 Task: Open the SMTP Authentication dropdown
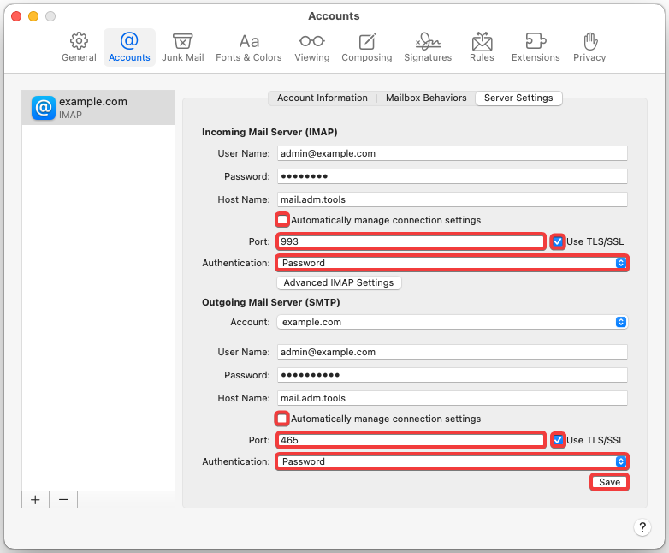pos(452,461)
